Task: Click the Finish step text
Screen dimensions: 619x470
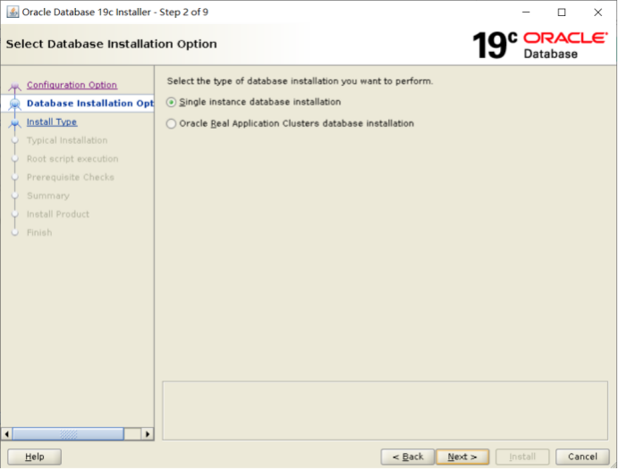Action: click(x=39, y=232)
